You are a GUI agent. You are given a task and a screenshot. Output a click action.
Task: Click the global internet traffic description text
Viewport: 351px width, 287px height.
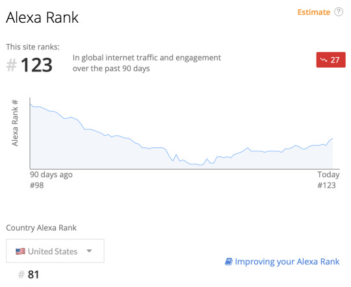point(147,63)
